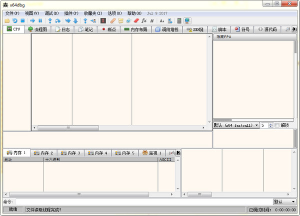300x216 pixels.
Task: Click the open file folder icon
Action: 7,21
